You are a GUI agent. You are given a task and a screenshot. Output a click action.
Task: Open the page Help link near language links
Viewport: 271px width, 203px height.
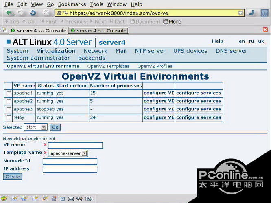pos(217,41)
